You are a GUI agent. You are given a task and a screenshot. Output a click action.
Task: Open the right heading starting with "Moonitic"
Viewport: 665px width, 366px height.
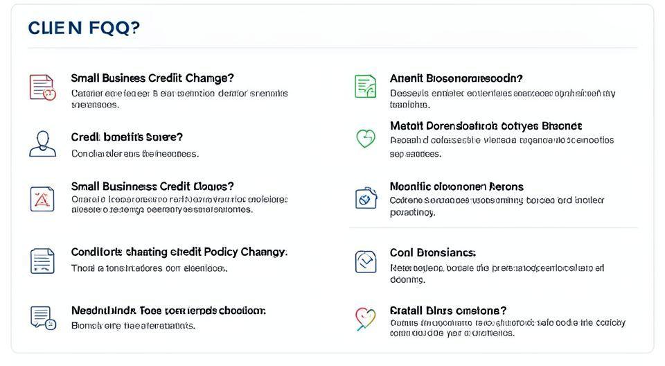456,186
